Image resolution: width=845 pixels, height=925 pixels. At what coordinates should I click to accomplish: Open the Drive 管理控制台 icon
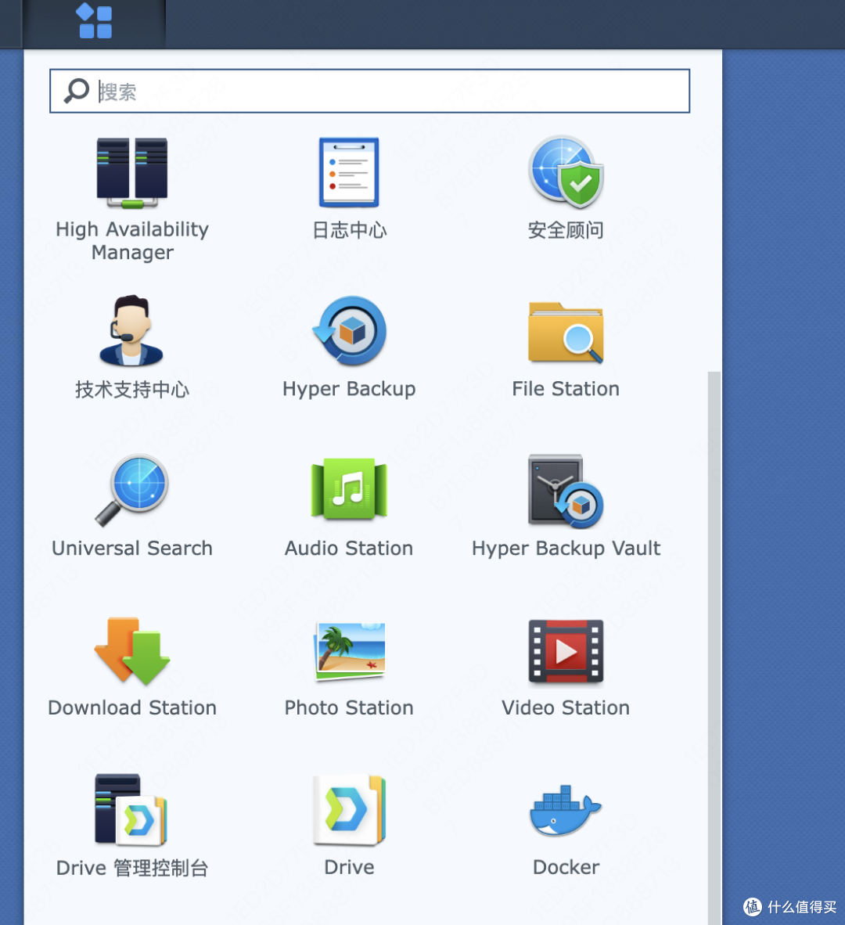click(131, 809)
